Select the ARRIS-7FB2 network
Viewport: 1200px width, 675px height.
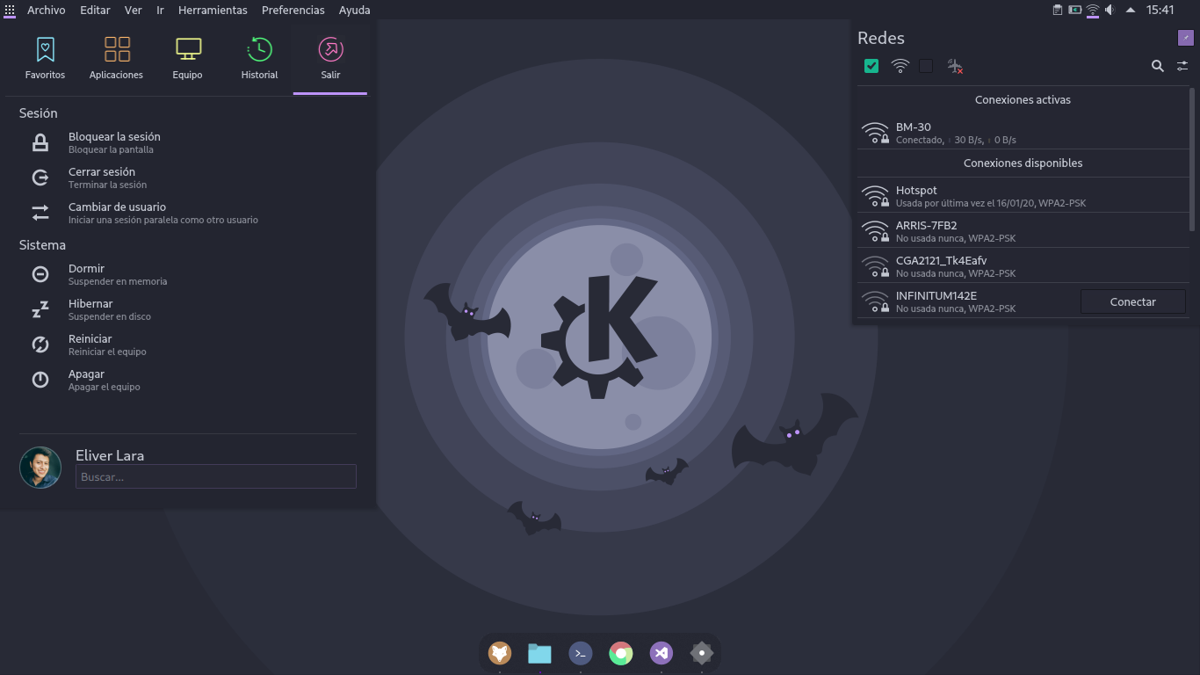[x=1023, y=231]
